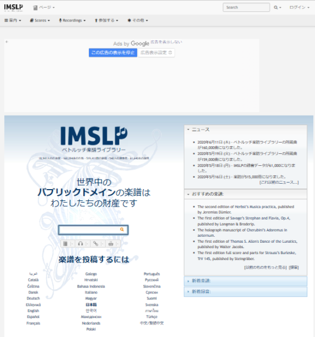Switch language to Galego
Screen dimensions: 315x337
click(91, 274)
